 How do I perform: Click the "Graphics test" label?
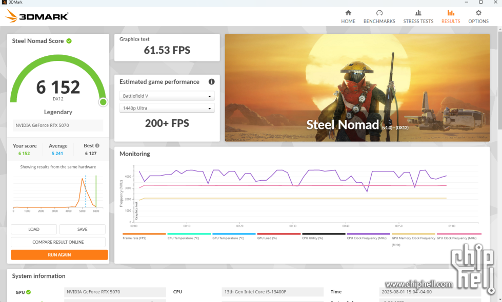[134, 39]
